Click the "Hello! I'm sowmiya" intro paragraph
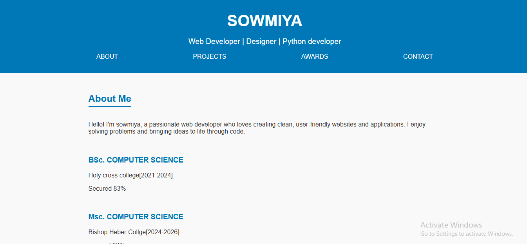This screenshot has width=527, height=244. click(257, 125)
